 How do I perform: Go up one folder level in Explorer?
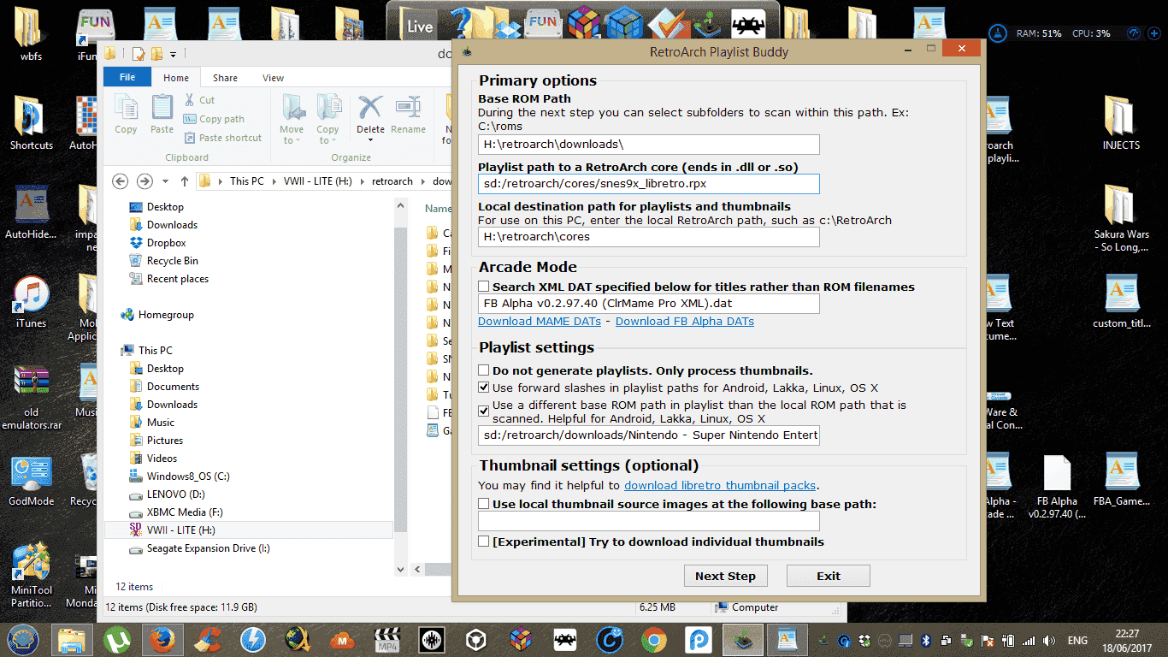point(184,181)
